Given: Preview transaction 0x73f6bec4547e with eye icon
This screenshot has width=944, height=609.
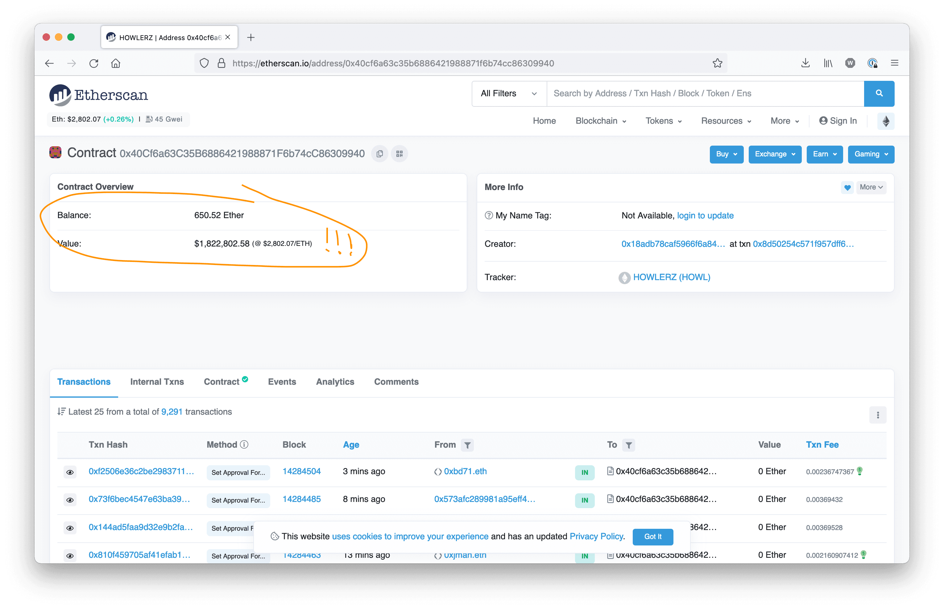Looking at the screenshot, I should pos(70,500).
